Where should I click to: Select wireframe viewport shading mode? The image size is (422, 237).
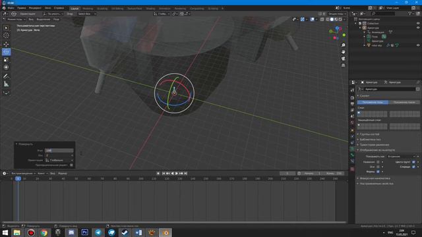(x=328, y=19)
